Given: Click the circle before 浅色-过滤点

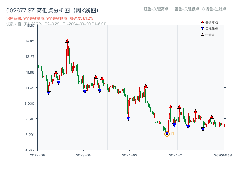Looking at the screenshot, I should pyautogui.click(x=204, y=9).
